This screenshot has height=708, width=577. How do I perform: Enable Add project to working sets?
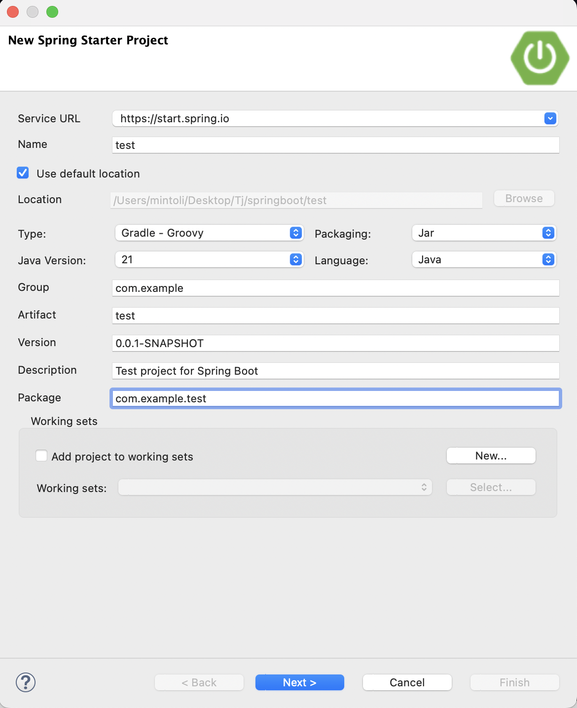coord(41,456)
